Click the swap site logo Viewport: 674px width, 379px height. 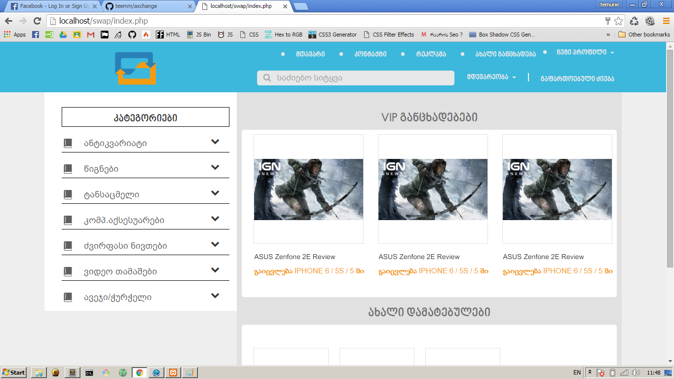(135, 68)
